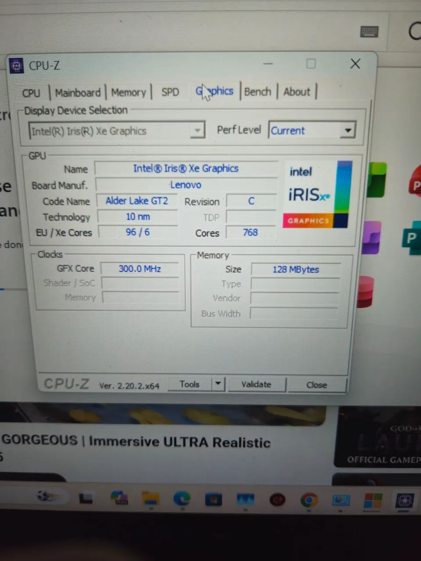The width and height of the screenshot is (421, 561).
Task: Switch to the SPD tab
Action: click(x=170, y=92)
